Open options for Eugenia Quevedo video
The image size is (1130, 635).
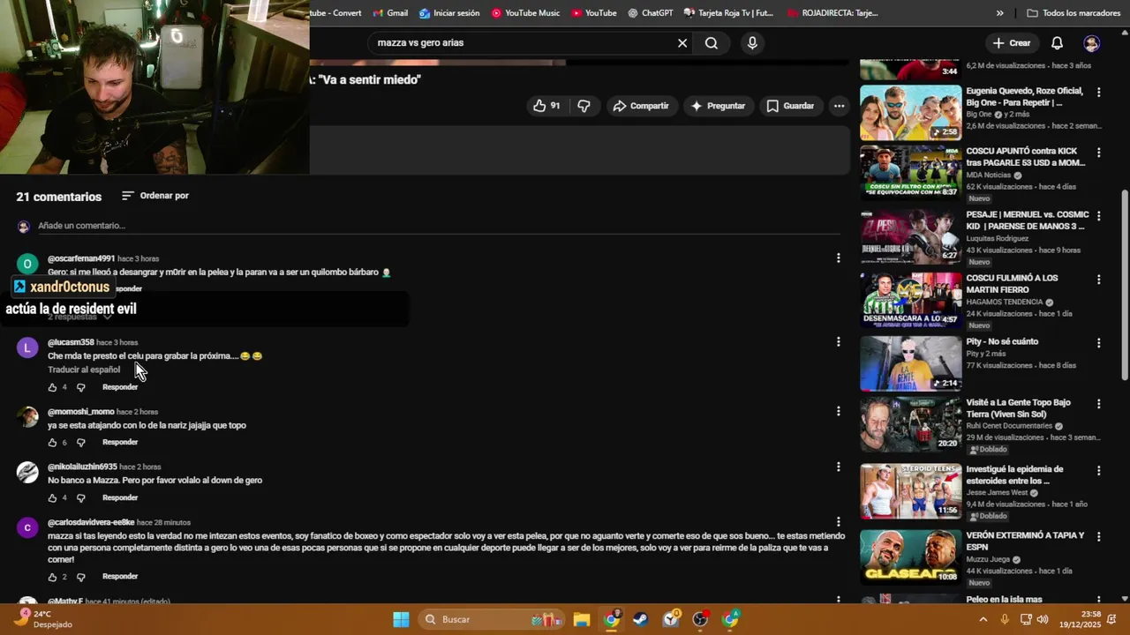[1098, 92]
